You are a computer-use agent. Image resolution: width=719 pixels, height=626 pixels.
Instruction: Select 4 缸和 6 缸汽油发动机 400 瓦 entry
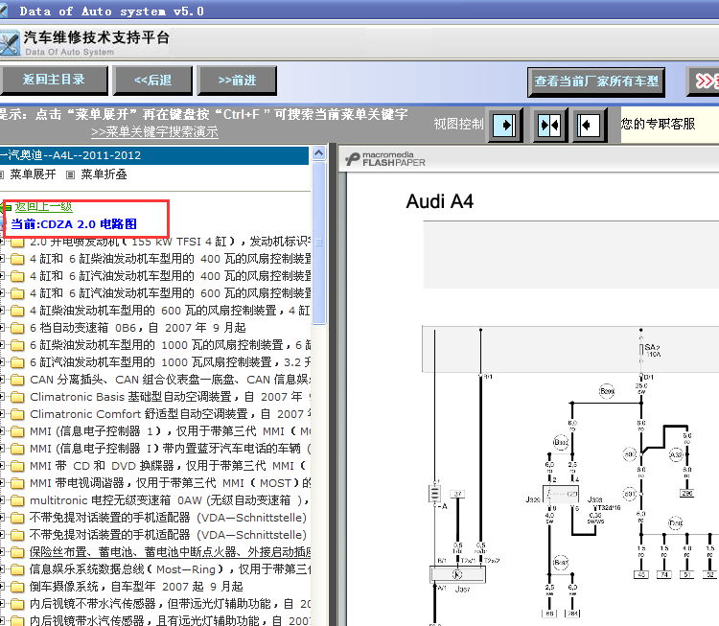170,276
